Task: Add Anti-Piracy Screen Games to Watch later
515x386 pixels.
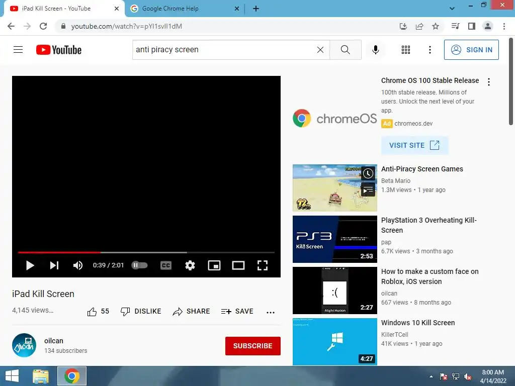Action: coord(368,173)
